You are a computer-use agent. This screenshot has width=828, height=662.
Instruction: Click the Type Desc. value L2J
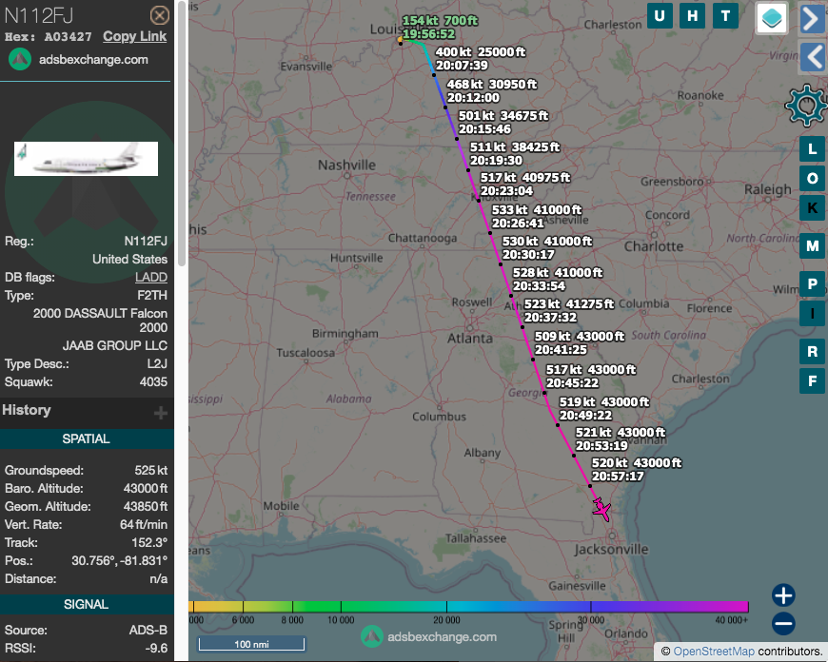point(157,364)
